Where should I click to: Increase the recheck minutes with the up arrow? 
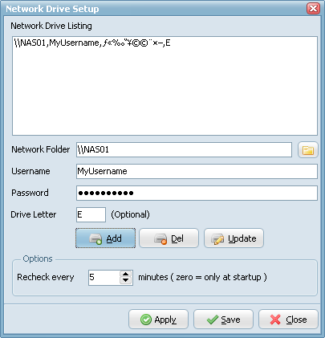(125, 274)
